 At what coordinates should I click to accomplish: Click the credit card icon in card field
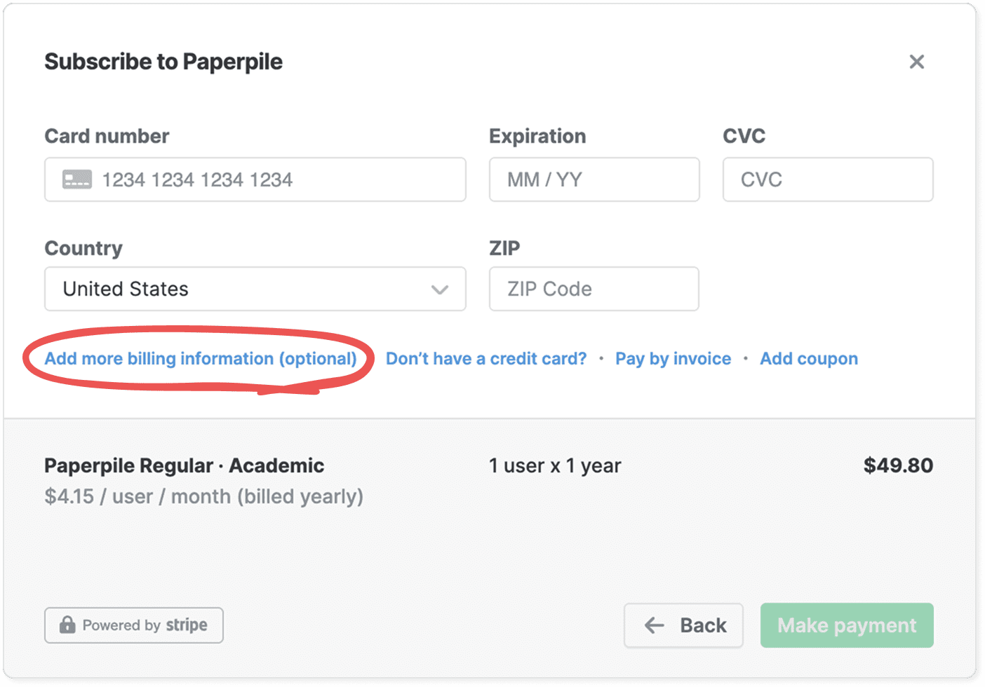point(77,179)
